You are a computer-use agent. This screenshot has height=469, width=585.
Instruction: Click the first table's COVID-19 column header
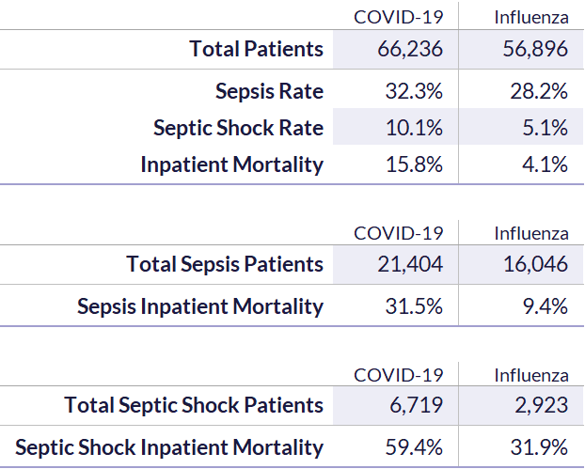399,17
